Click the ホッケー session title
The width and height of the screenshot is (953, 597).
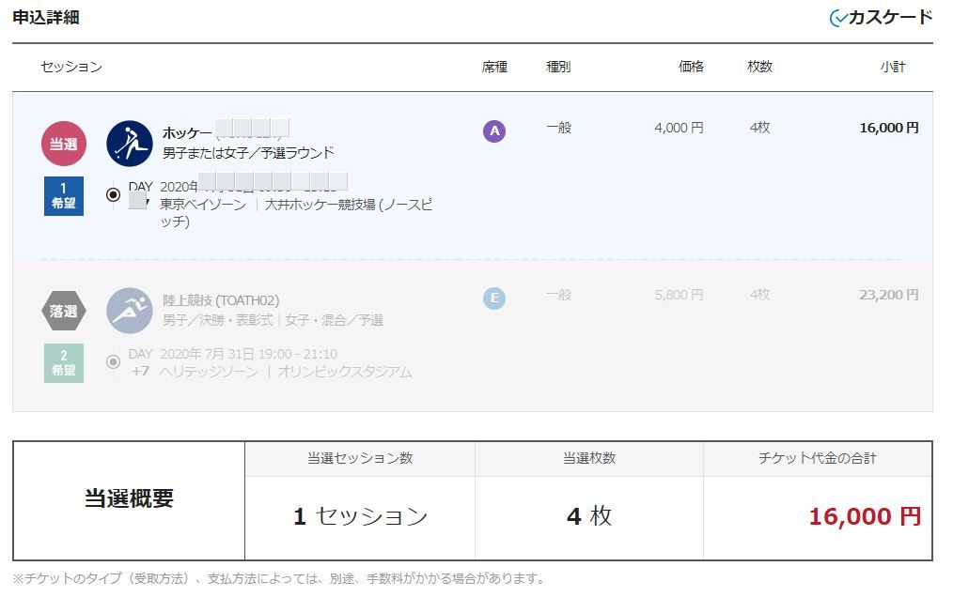187,133
